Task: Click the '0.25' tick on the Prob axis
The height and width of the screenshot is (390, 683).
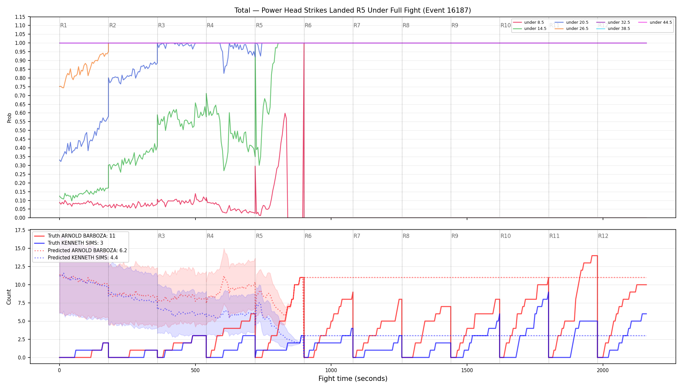Action: tap(20, 174)
